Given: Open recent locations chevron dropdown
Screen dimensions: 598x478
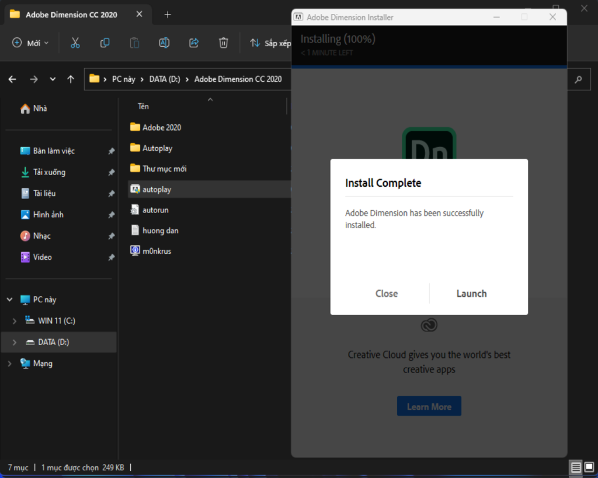Looking at the screenshot, I should [x=53, y=79].
